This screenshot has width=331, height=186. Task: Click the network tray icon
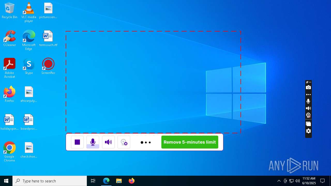291,181
